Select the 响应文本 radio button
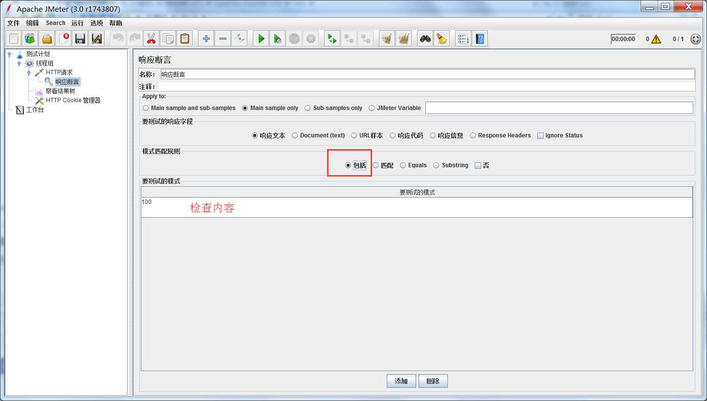The height and width of the screenshot is (401, 707). (x=268, y=135)
